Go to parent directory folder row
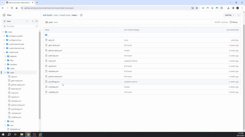 [x=142, y=35]
